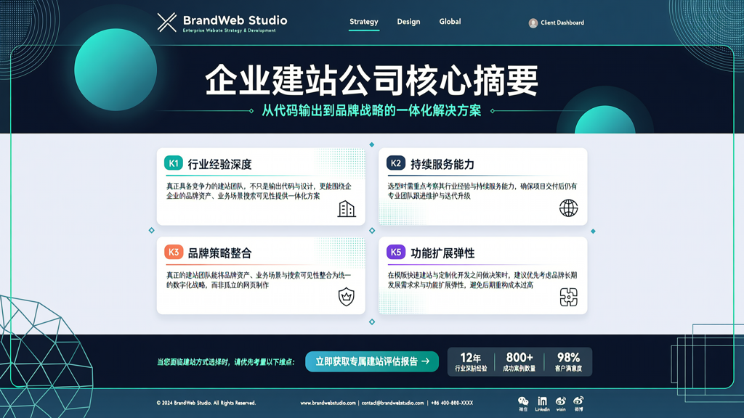Click the teal K1 badge
The width and height of the screenshot is (744, 418).
pos(174,163)
